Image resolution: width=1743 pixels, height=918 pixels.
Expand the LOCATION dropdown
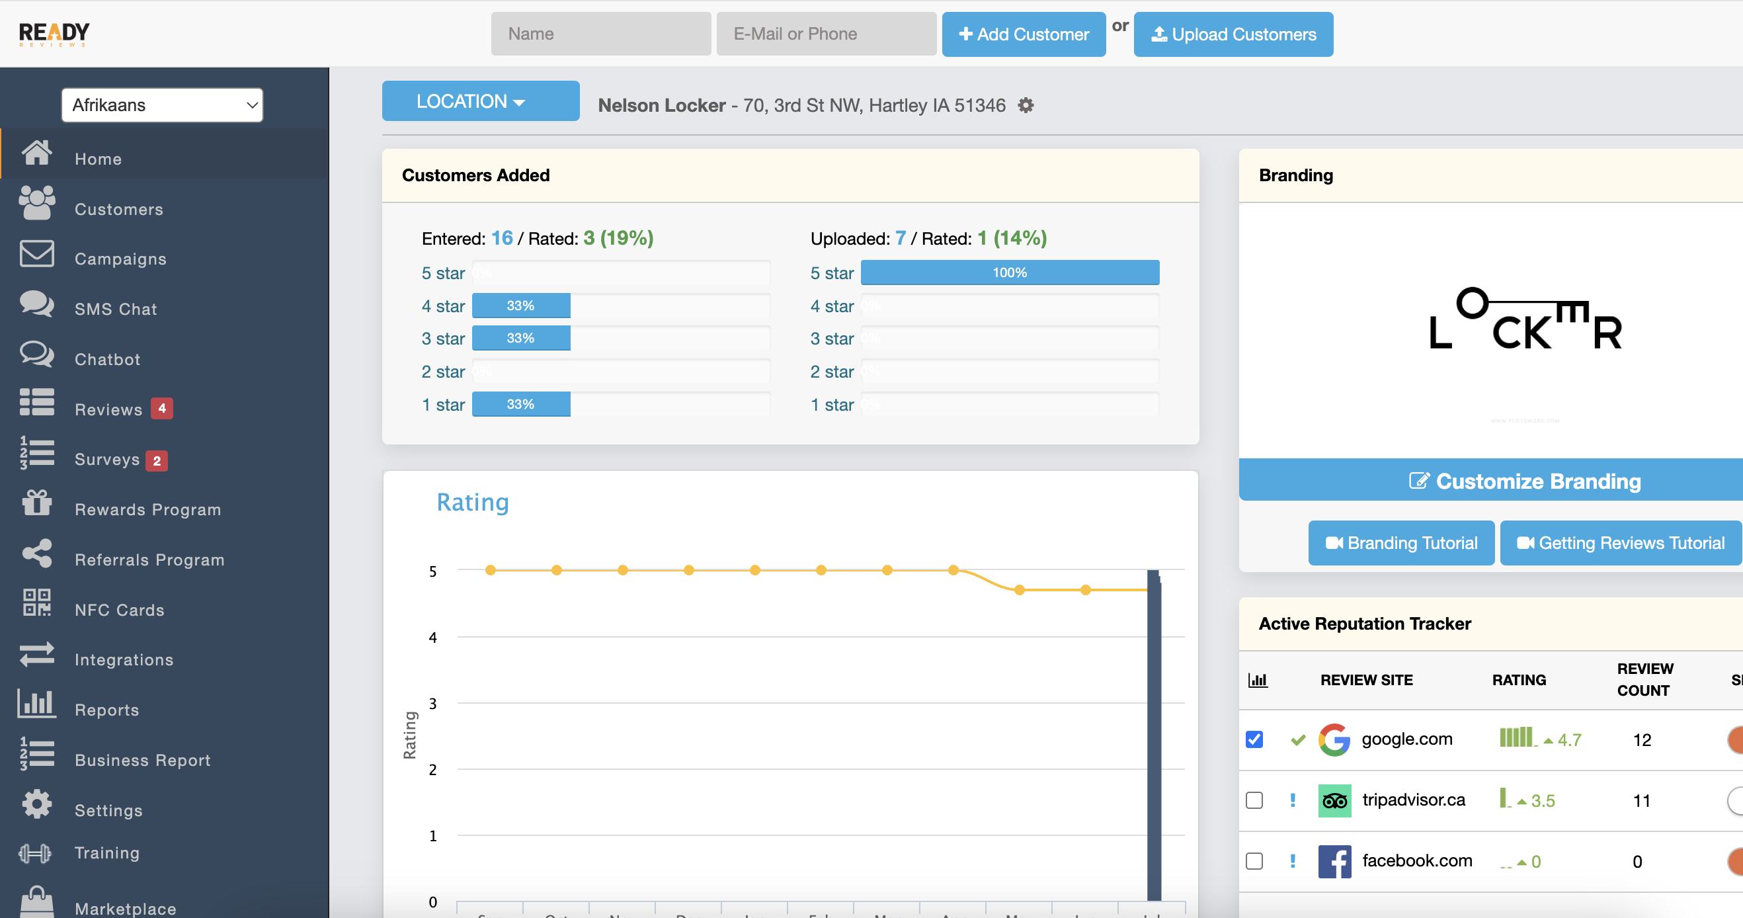(x=480, y=101)
